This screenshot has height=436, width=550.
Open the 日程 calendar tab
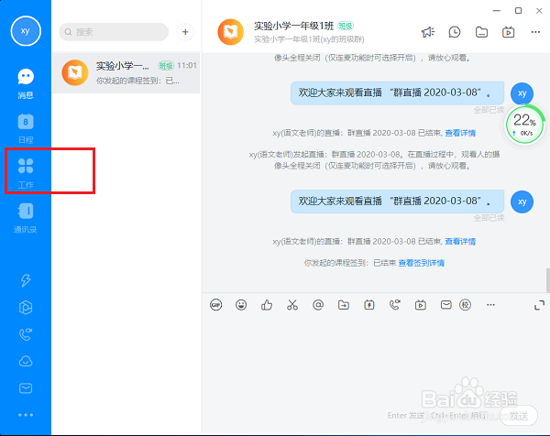[x=26, y=128]
